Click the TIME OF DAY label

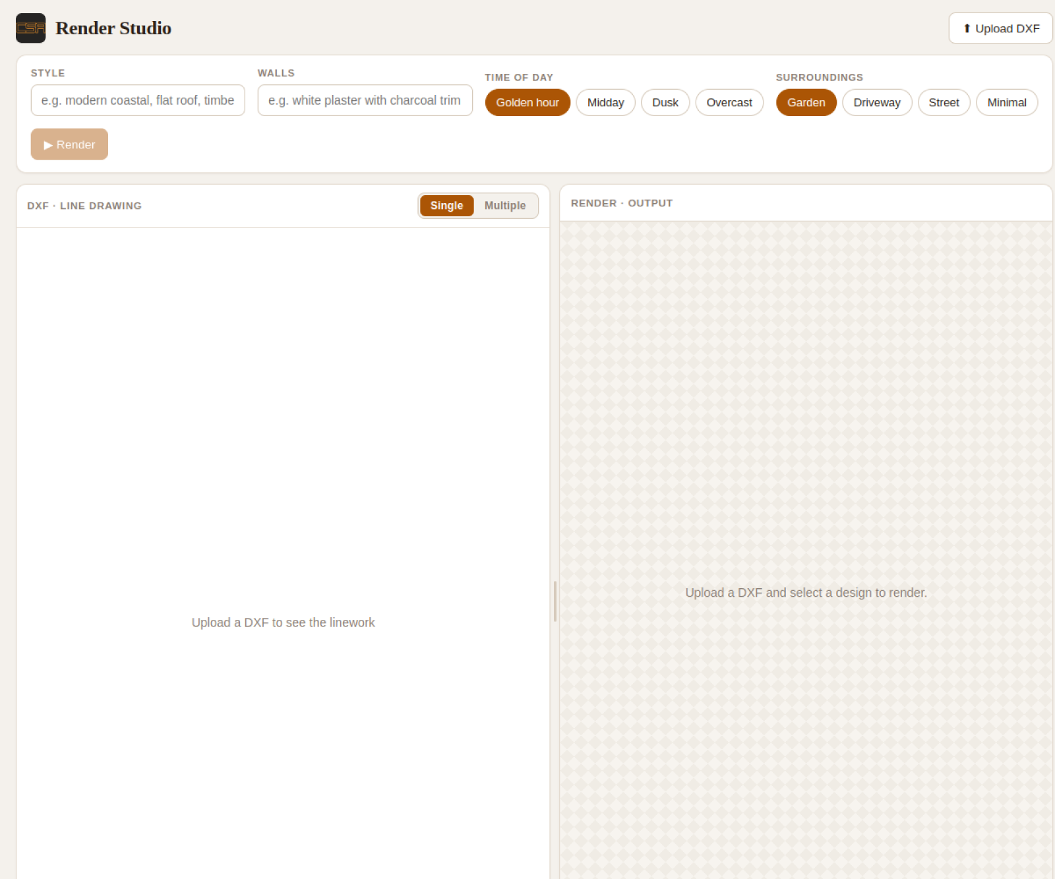(519, 77)
